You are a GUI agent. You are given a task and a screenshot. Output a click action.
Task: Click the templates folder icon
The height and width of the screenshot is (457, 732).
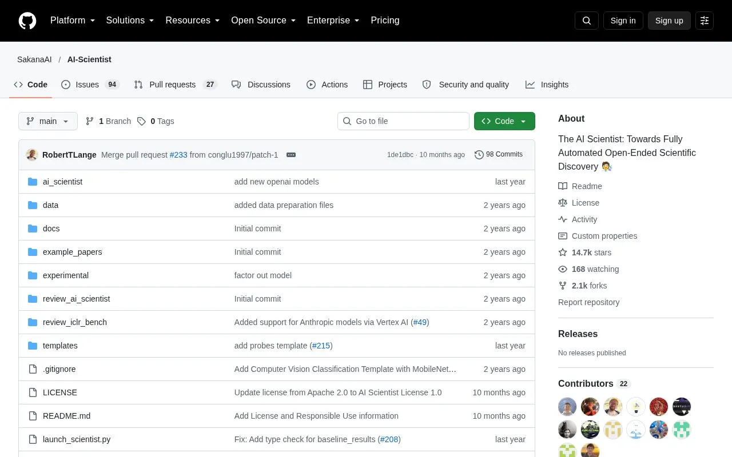click(33, 346)
